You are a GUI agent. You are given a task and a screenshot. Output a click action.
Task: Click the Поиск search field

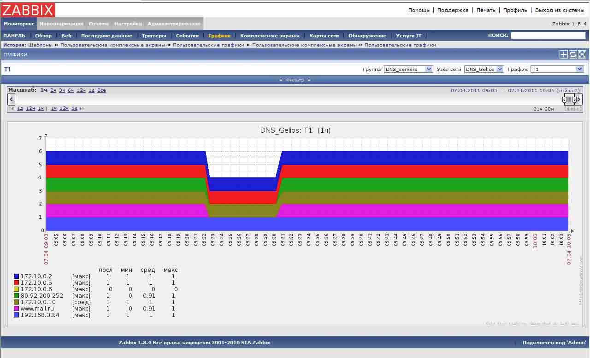click(548, 35)
